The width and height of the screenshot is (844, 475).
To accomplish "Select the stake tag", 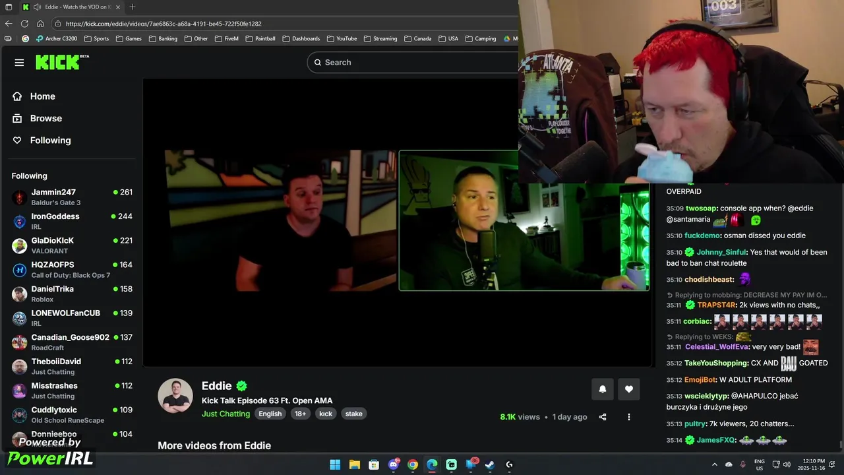I will pyautogui.click(x=354, y=414).
